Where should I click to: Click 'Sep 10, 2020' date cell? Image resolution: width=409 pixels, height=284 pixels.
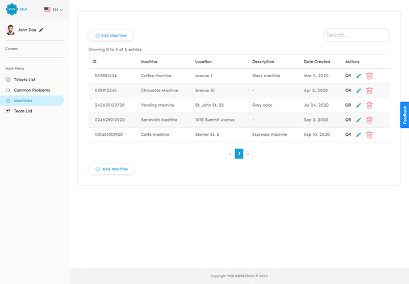(316, 135)
